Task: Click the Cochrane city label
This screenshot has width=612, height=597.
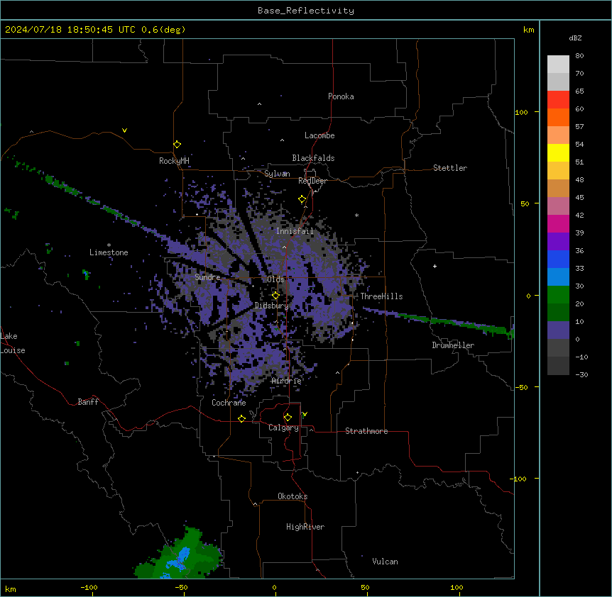Action: coord(229,403)
